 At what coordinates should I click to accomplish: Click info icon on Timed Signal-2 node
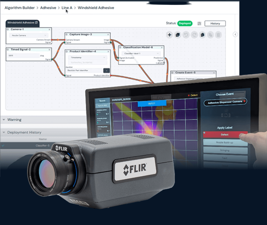tap(8, 50)
